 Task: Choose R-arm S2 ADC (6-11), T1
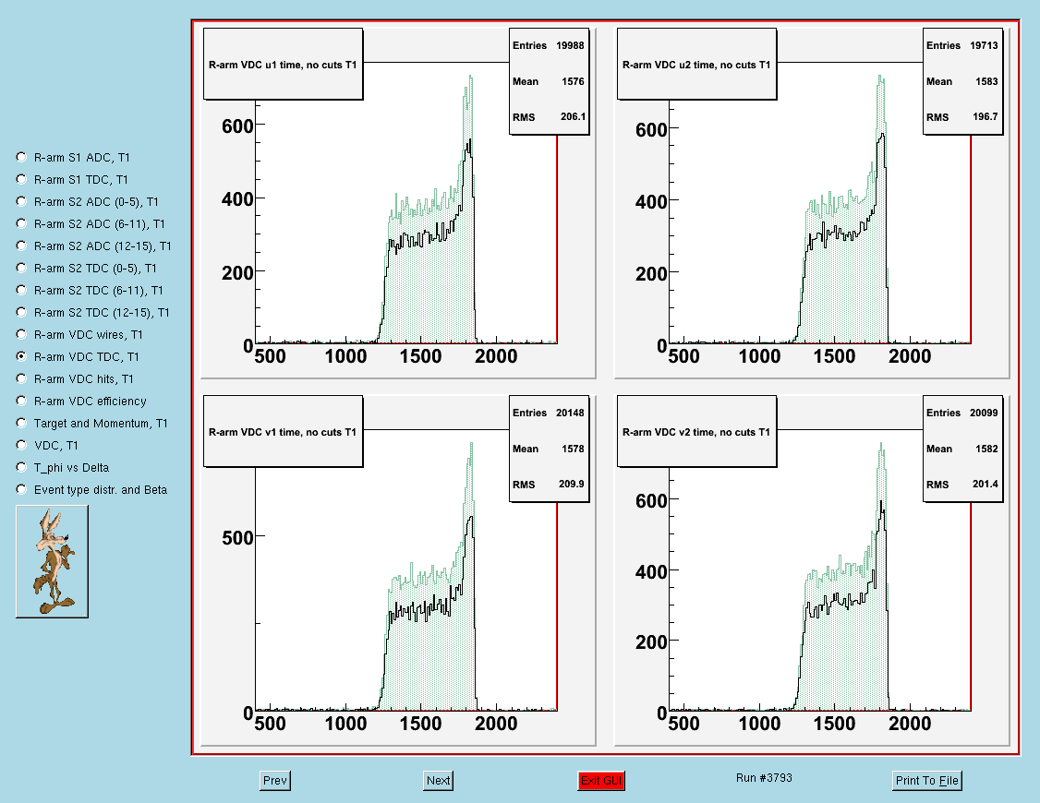coord(21,224)
